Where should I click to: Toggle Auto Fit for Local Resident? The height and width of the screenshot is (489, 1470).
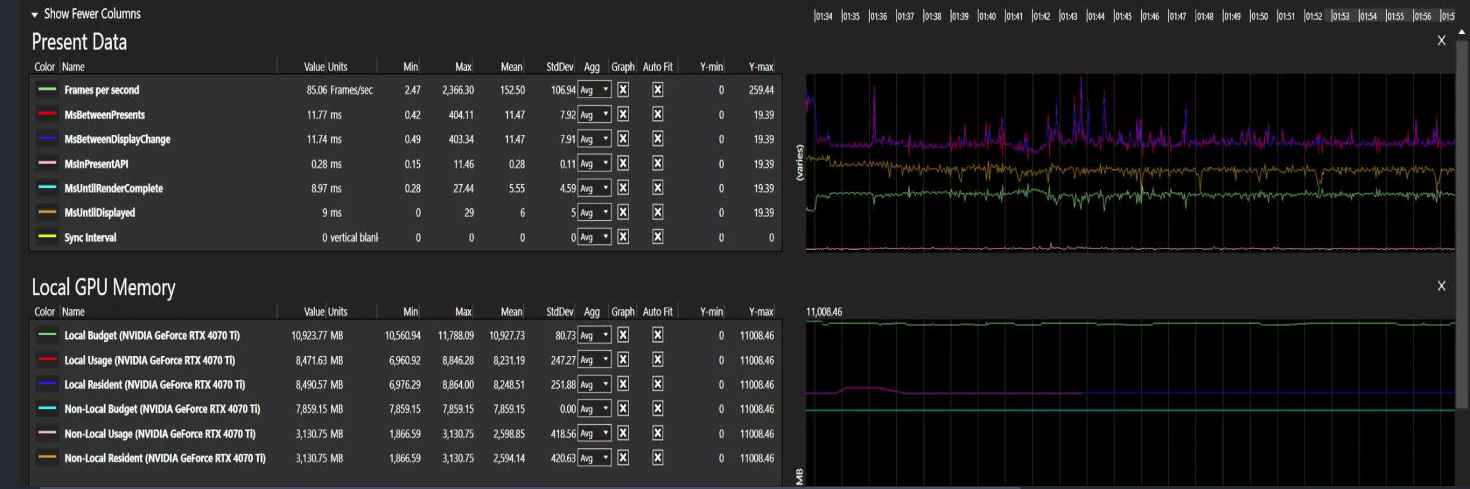658,384
